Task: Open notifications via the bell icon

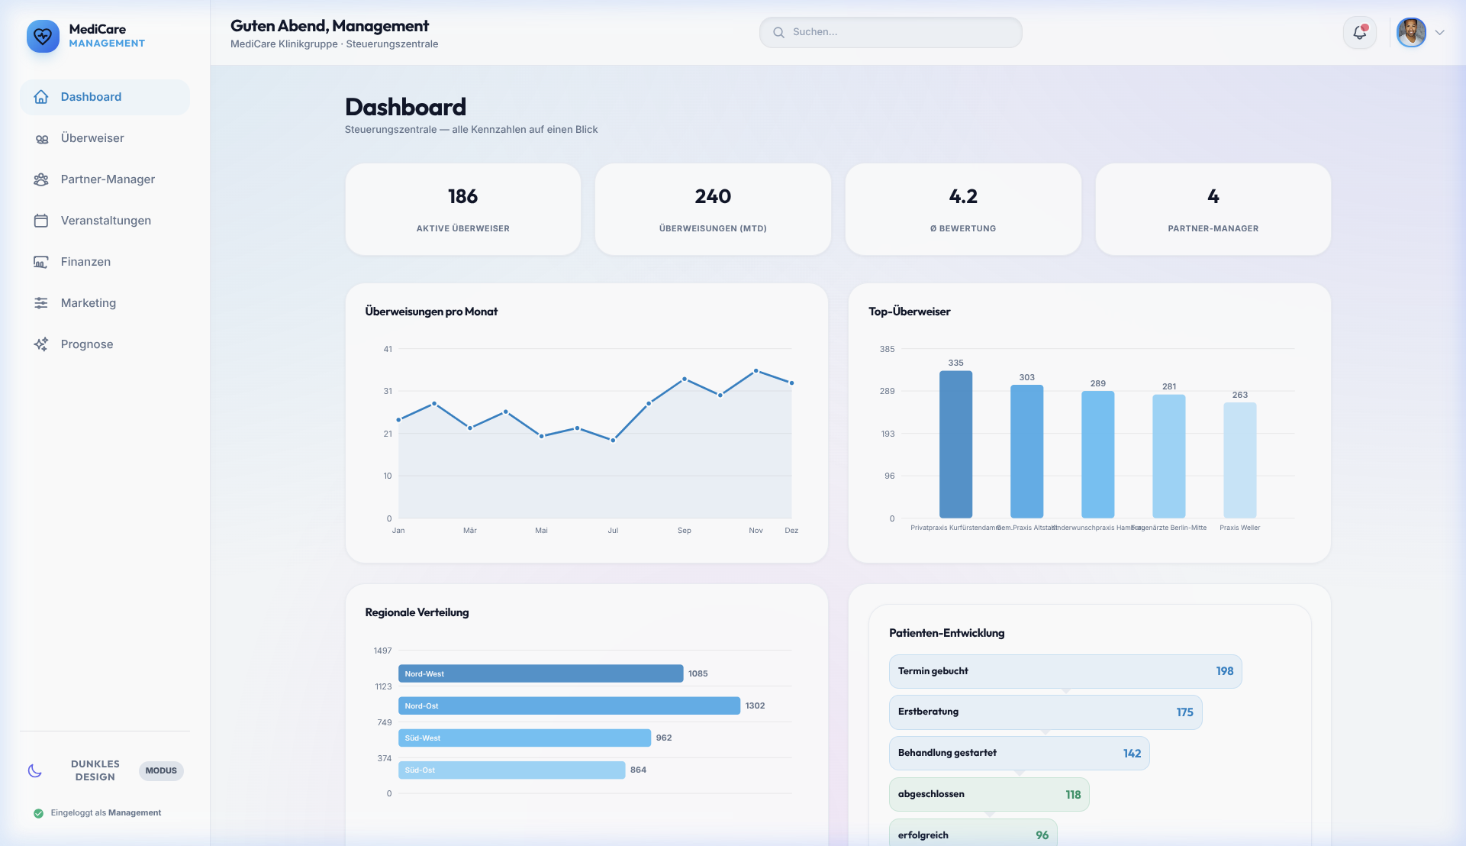Action: [1359, 32]
